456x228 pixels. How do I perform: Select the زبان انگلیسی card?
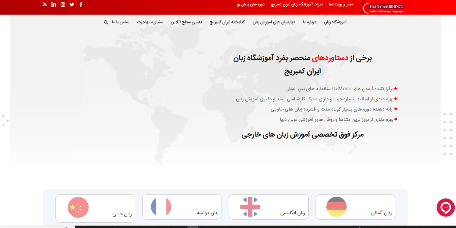(269, 207)
